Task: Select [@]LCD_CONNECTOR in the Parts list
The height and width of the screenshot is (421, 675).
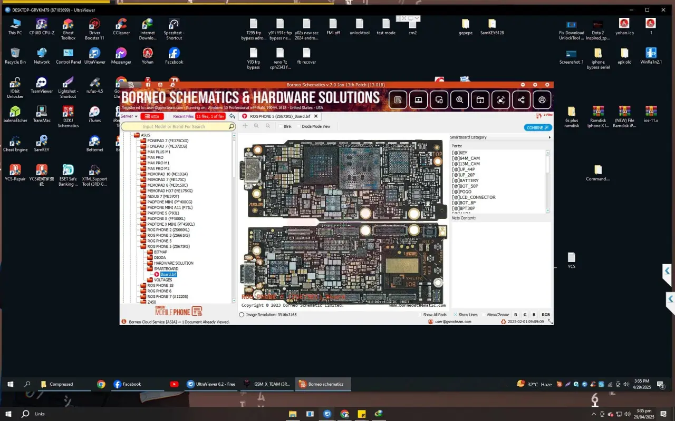Action: pos(474,197)
